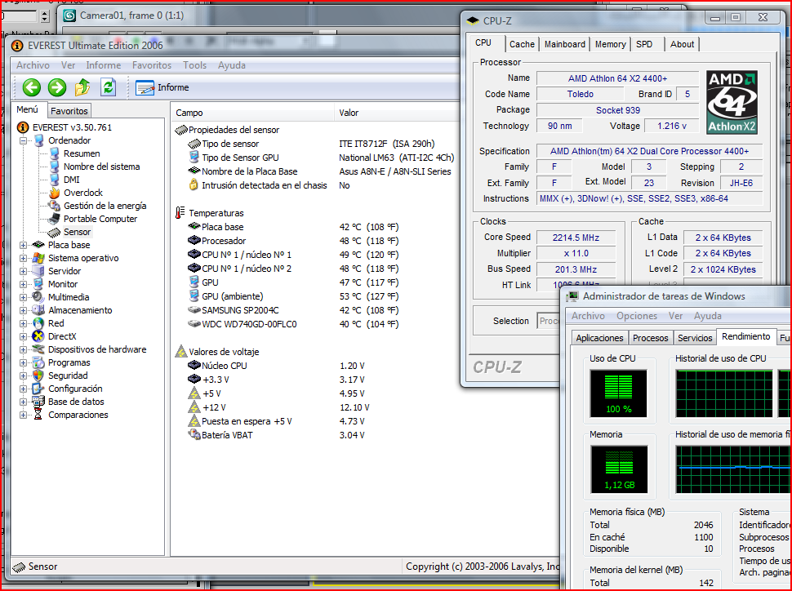
Task: Click the Programas icon in tree
Action: [x=38, y=362]
